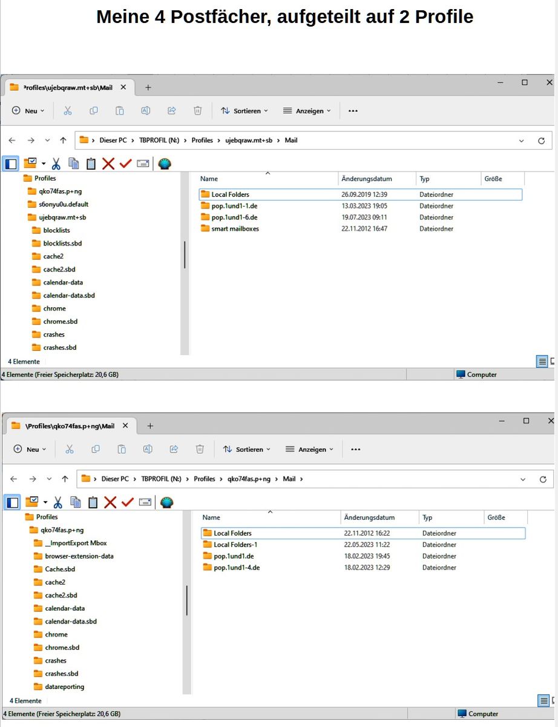Click the trash delete icon in the qko74fas.p+ng window
The image size is (558, 727).
pos(200,449)
